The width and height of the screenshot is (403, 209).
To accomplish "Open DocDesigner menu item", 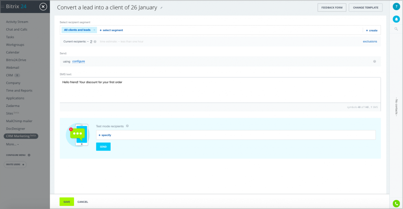I will click(15, 129).
